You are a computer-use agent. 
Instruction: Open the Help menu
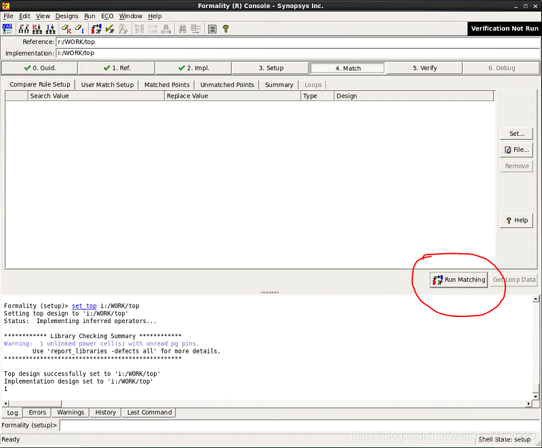coord(155,16)
